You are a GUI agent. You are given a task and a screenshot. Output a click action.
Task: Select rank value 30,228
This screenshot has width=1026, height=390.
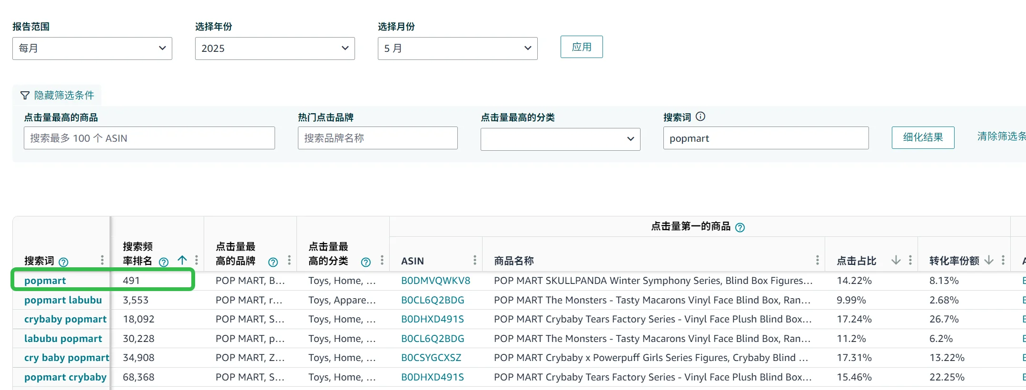[x=138, y=339]
